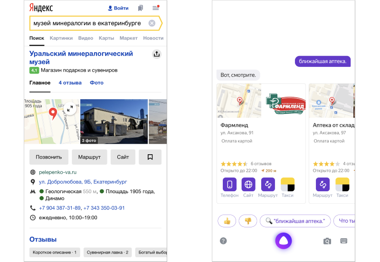Screen dimensions: 380x262
Task: Open the 4 отзыва sub-tab
Action: point(70,83)
